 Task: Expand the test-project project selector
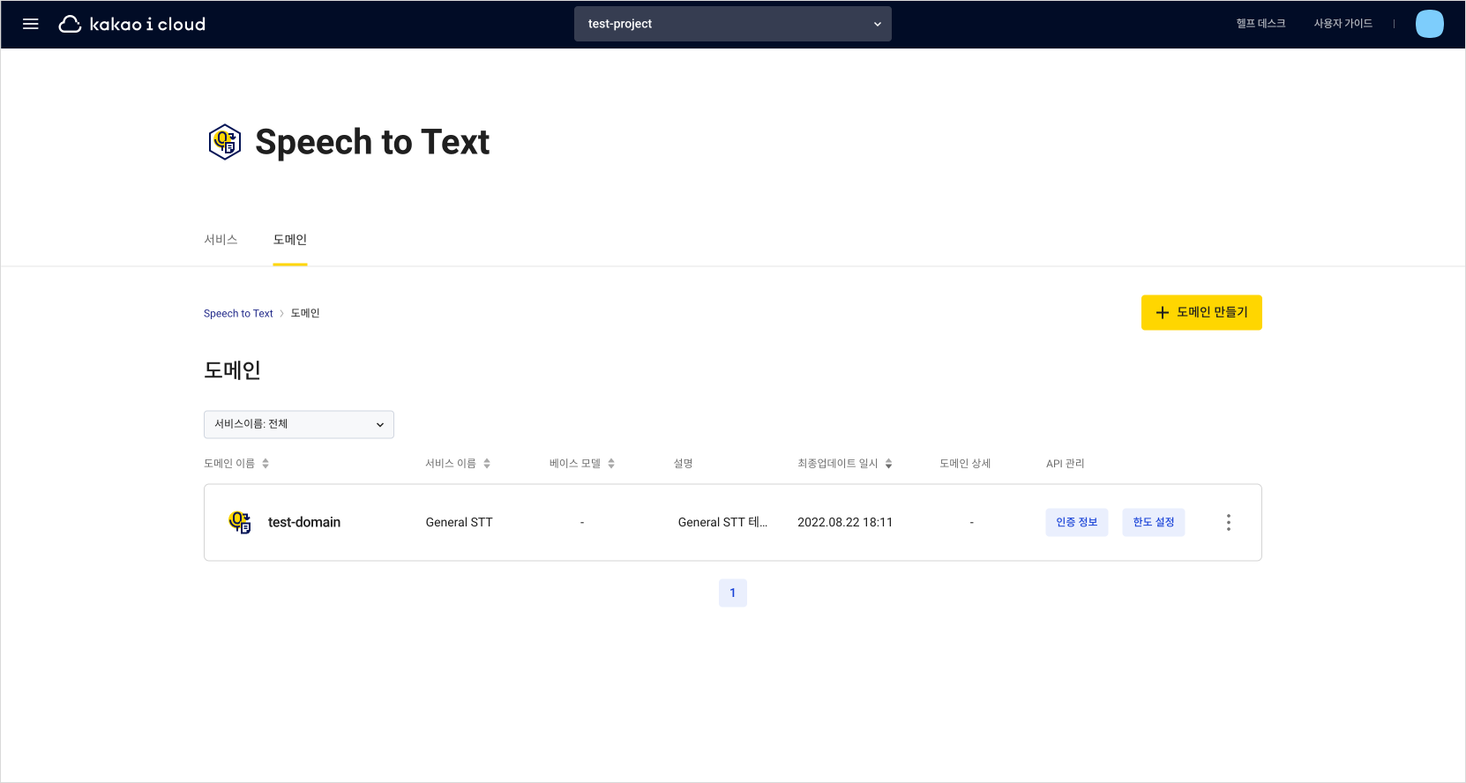[732, 24]
